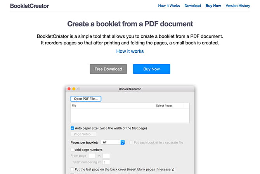Click the 'to' page input field
Image resolution: width=260 pixels, height=174 pixels.
pyautogui.click(x=106, y=156)
